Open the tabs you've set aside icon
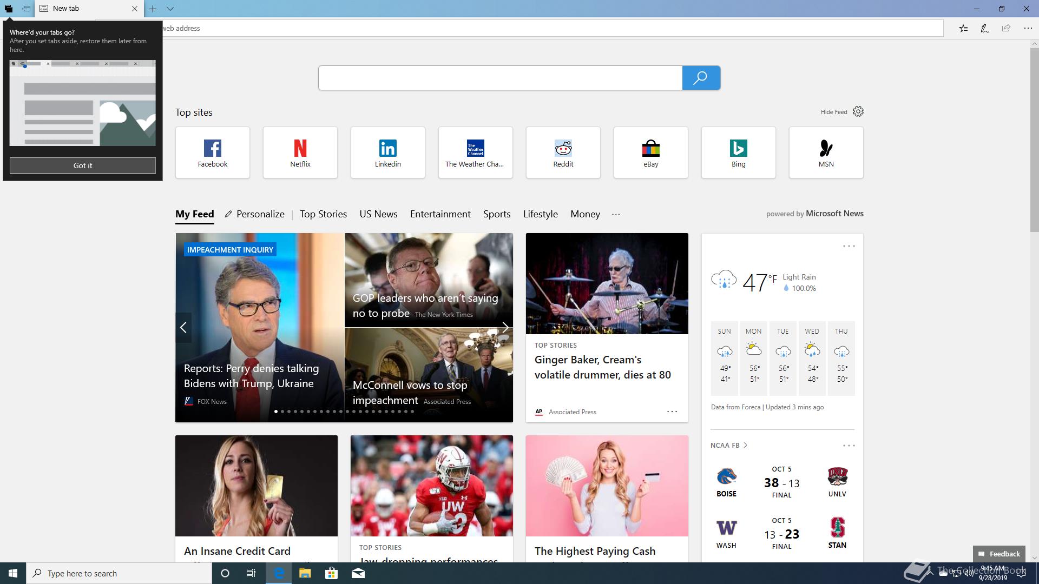The image size is (1039, 584). 8,9
